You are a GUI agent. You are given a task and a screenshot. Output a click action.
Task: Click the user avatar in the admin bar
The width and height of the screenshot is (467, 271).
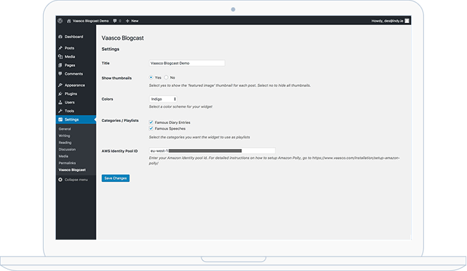click(x=407, y=21)
